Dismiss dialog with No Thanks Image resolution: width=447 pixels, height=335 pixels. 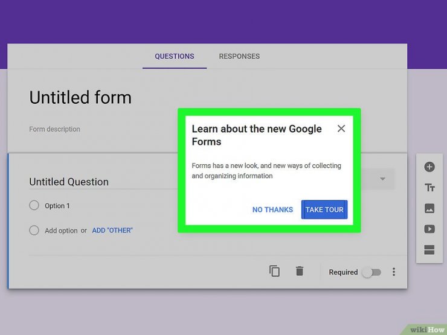click(x=272, y=209)
